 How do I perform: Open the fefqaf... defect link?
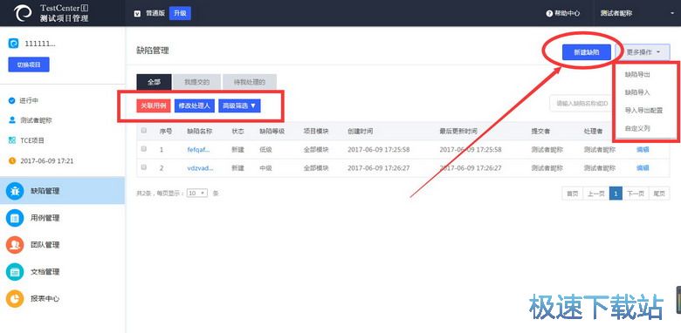point(198,150)
